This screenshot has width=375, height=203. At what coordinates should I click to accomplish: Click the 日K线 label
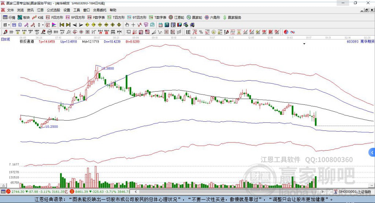(5, 39)
